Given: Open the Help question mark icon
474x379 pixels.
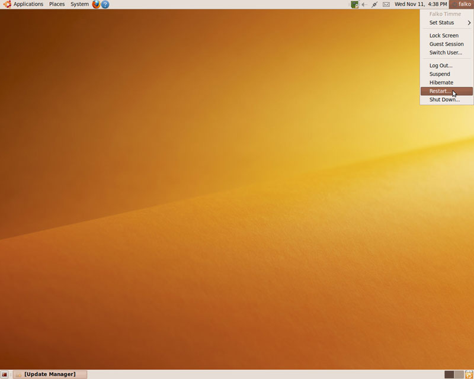Looking at the screenshot, I should [105, 4].
